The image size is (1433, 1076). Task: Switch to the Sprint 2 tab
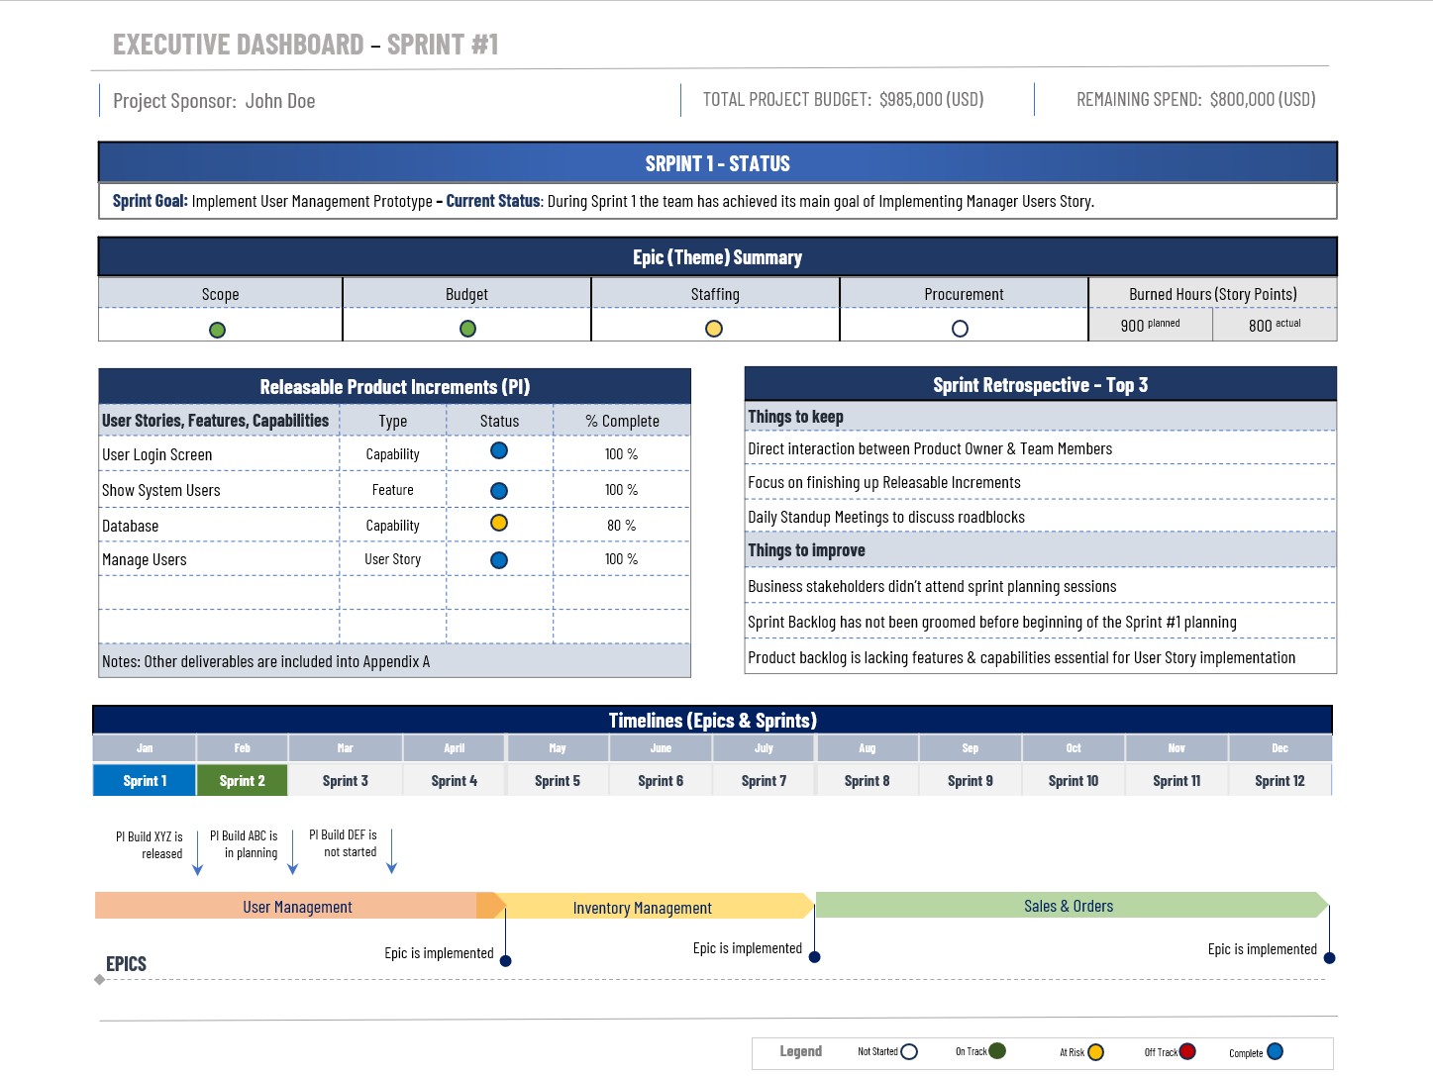coord(242,780)
